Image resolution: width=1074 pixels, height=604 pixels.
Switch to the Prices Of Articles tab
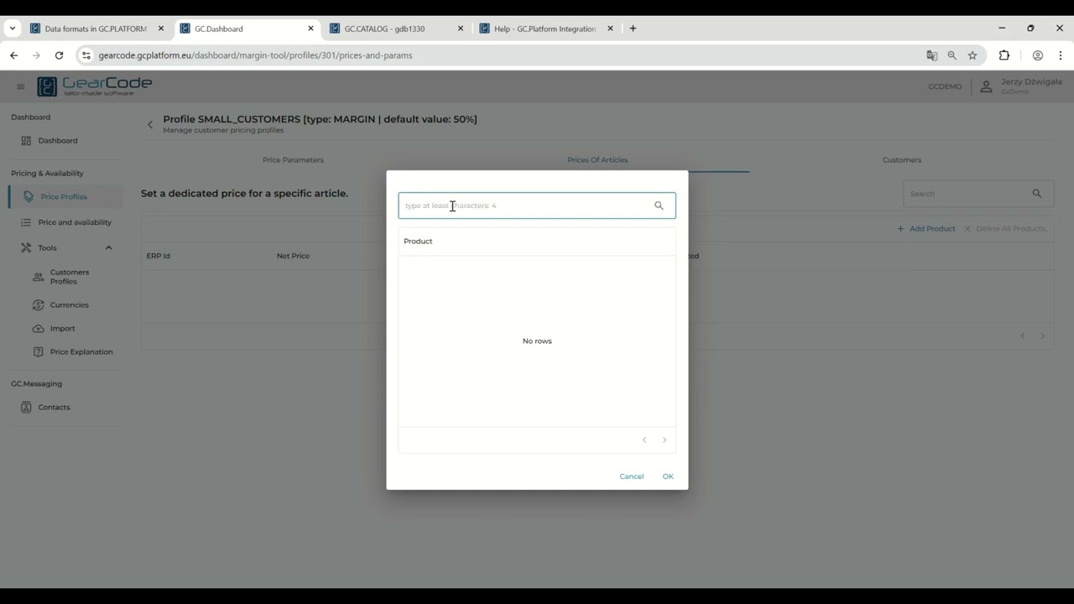click(x=597, y=159)
